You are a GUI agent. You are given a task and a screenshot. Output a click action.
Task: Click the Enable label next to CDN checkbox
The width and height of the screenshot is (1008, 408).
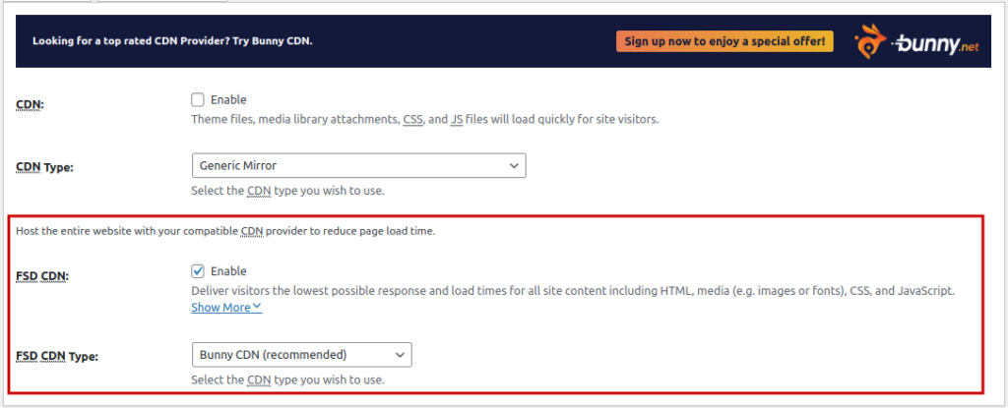(x=228, y=99)
